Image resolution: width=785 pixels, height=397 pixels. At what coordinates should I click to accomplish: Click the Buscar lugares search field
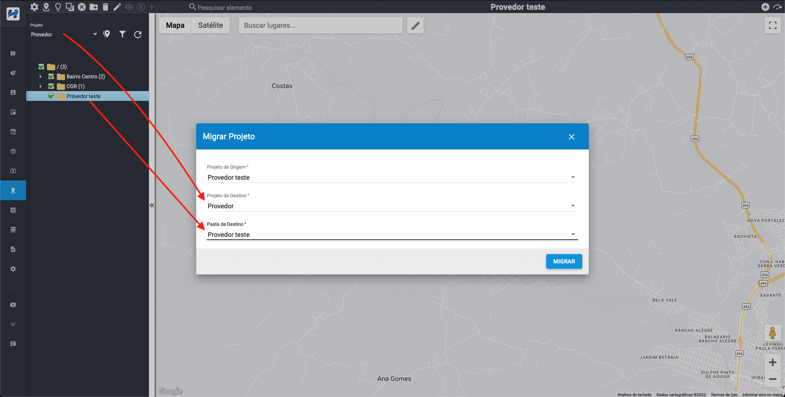(x=320, y=25)
